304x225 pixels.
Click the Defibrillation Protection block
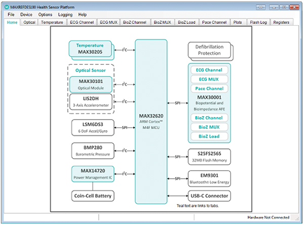pyautogui.click(x=209, y=50)
